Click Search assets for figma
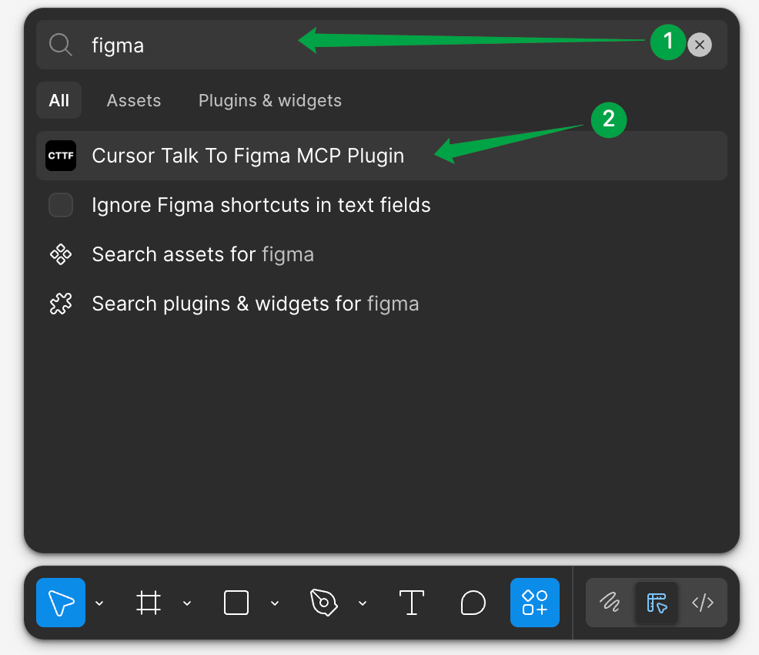 pyautogui.click(x=202, y=254)
